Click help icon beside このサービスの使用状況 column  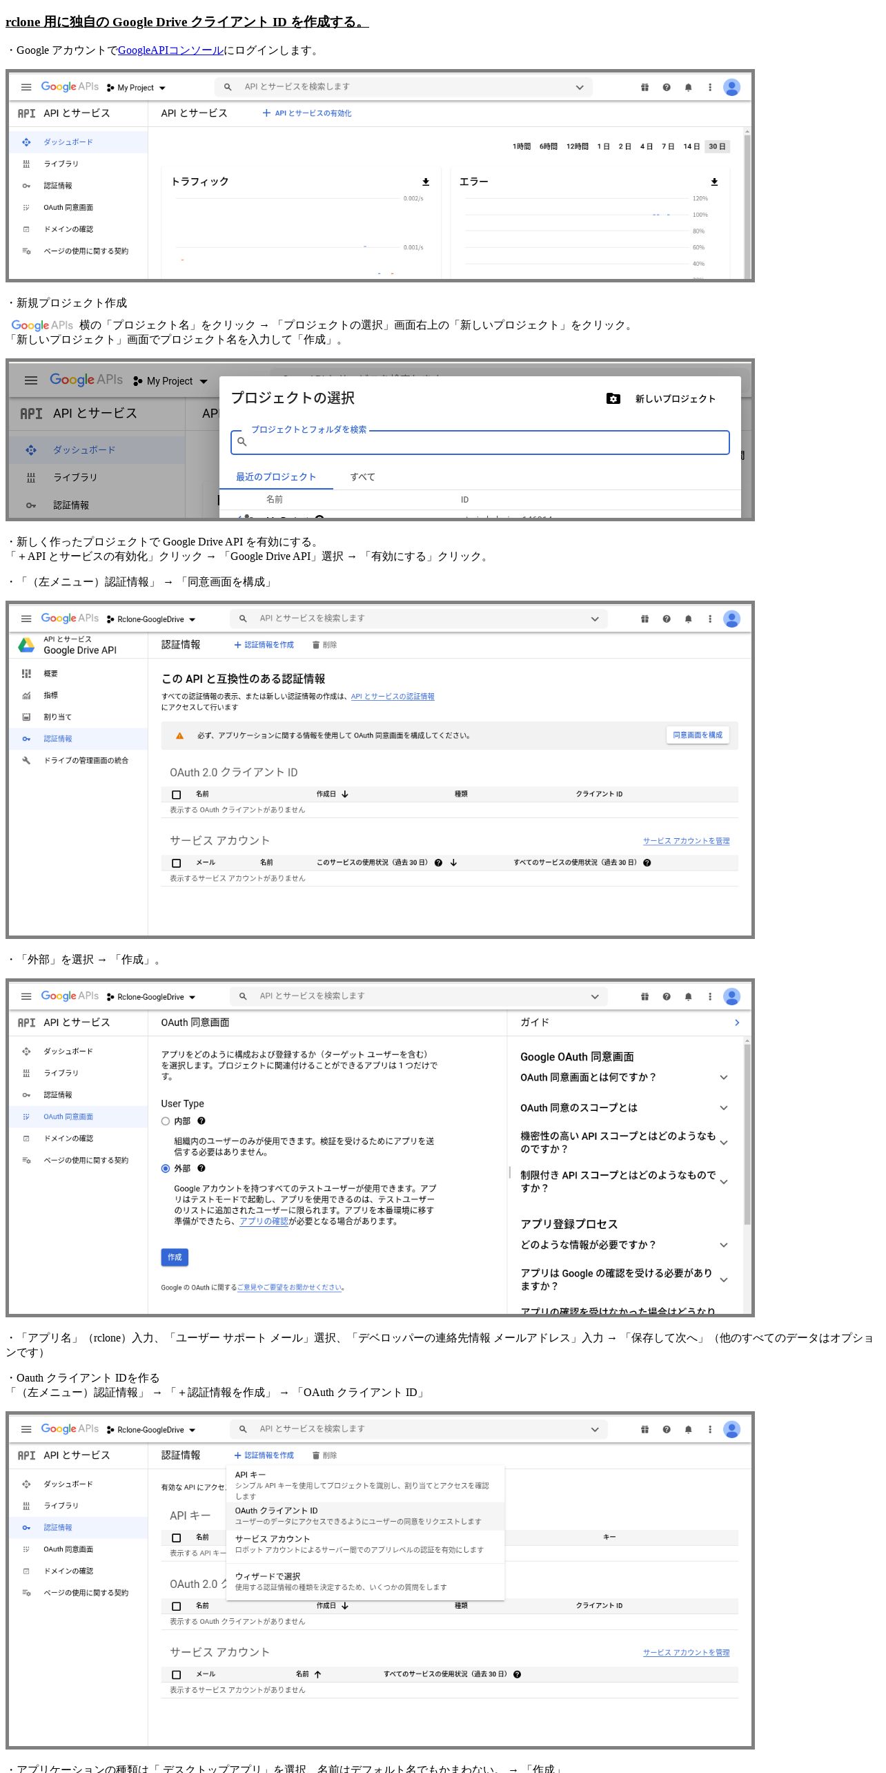click(x=438, y=863)
